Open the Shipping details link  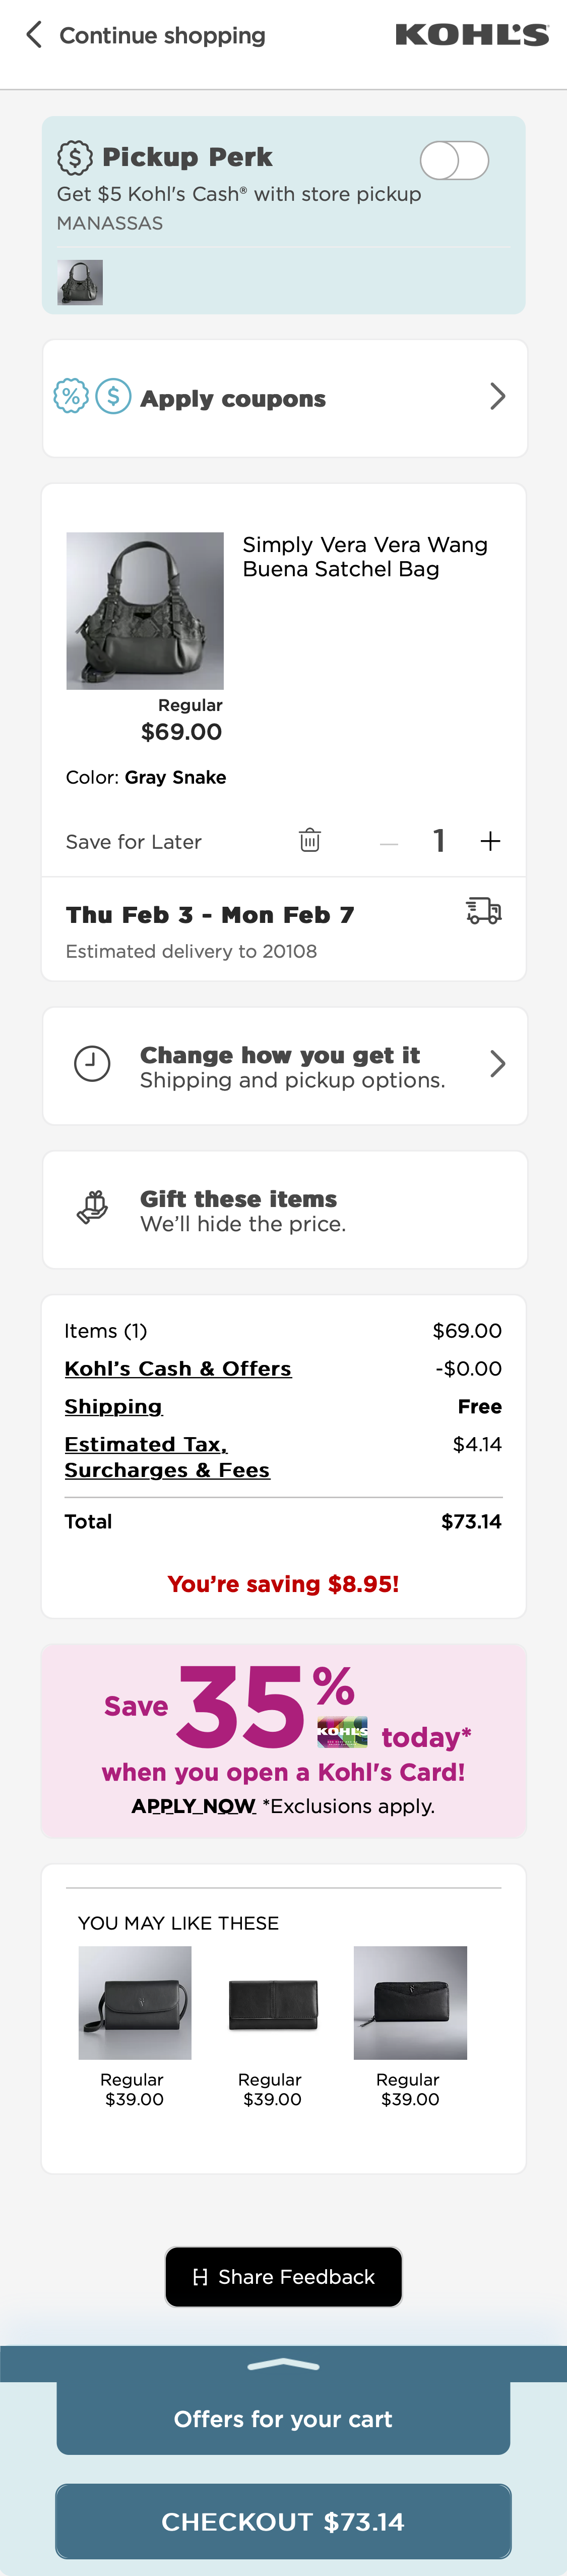(113, 1406)
